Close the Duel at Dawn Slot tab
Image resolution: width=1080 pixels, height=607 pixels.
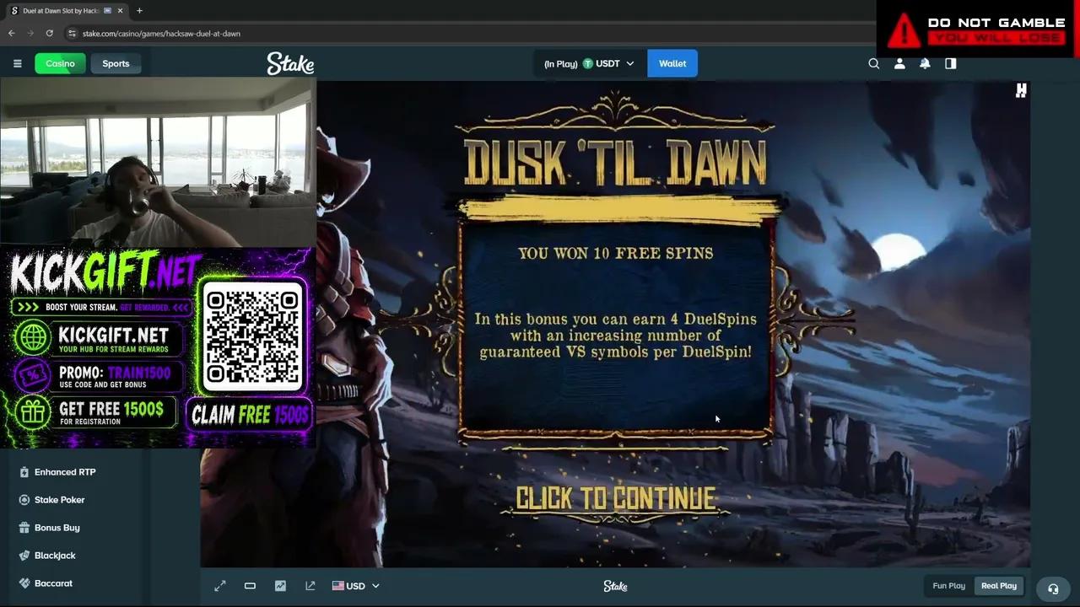[x=121, y=11]
